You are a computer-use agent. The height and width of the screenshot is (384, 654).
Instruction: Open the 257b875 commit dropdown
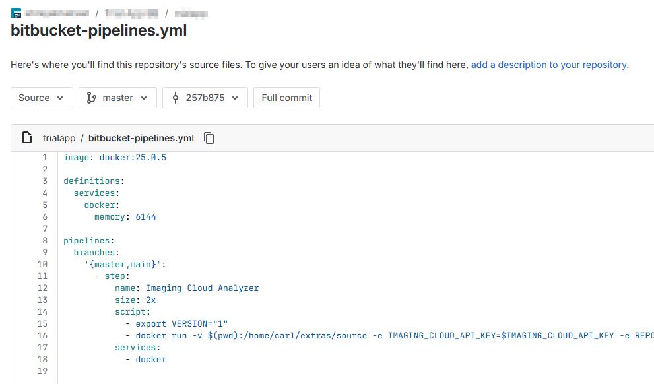click(205, 98)
